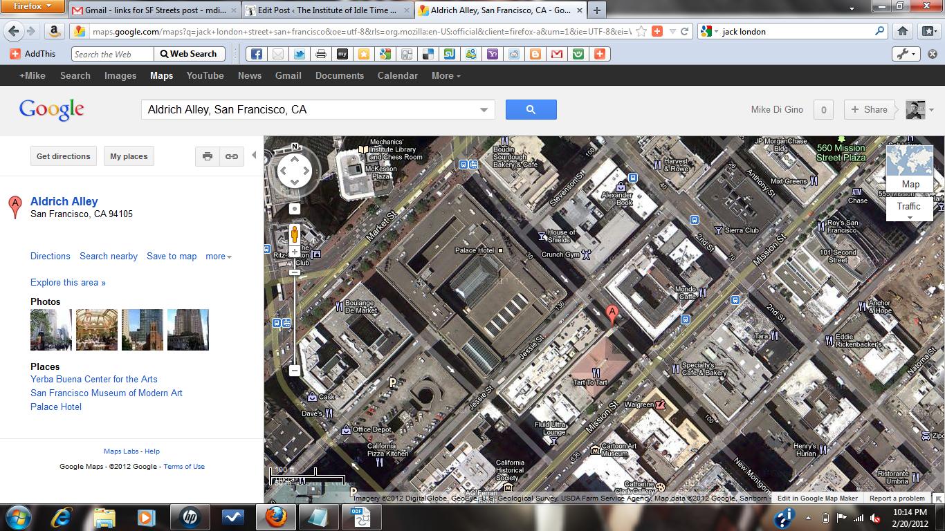The height and width of the screenshot is (531, 945).
Task: Toggle the Traffic layer on the map
Action: pos(908,207)
